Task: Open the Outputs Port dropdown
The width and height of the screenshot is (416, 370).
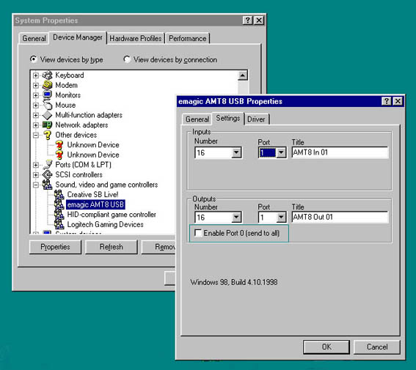Action: point(281,218)
